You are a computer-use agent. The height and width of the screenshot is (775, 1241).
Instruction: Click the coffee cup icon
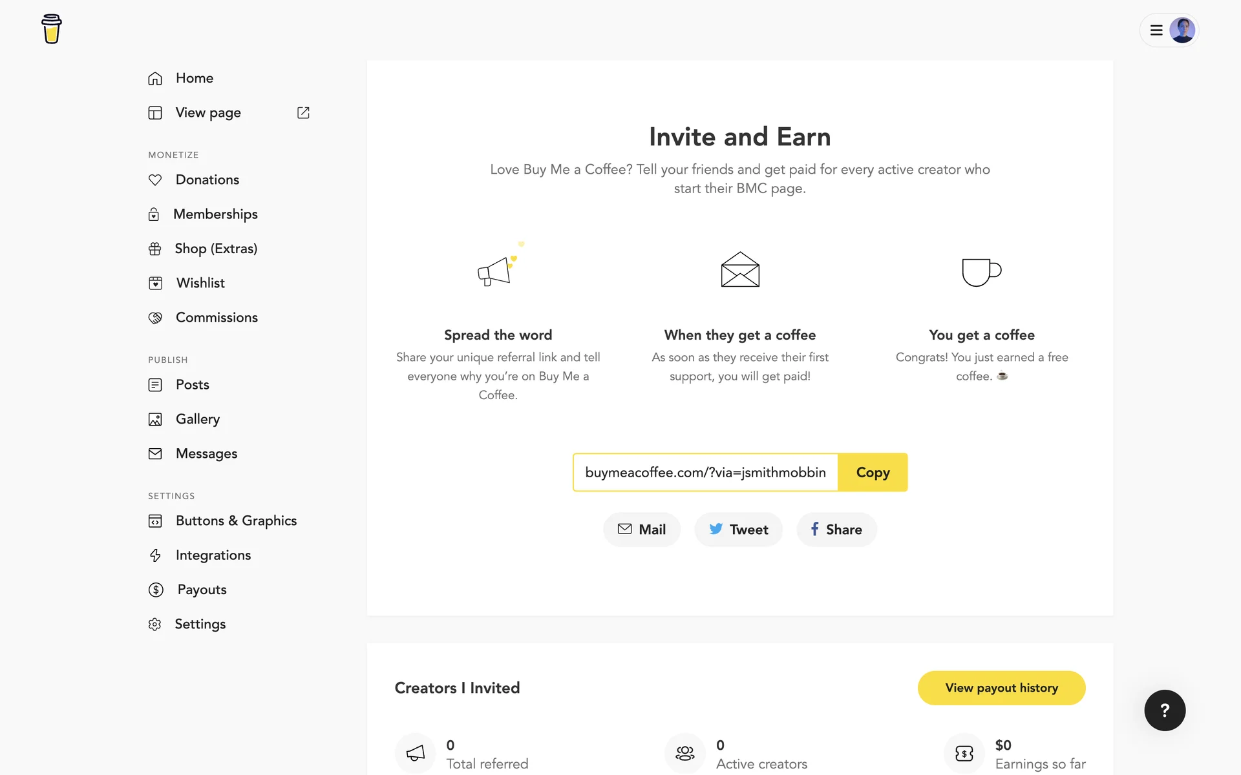click(x=981, y=271)
